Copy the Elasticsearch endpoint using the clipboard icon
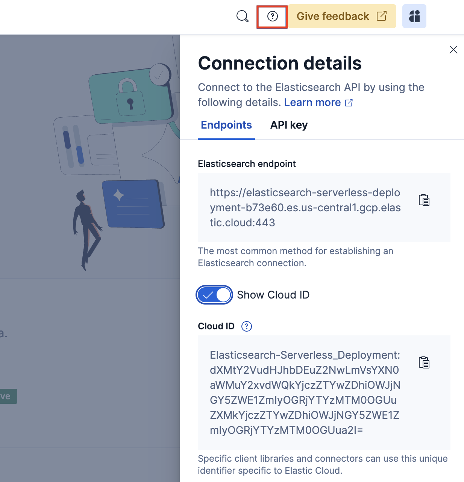Image resolution: width=464 pixels, height=482 pixels. tap(424, 200)
